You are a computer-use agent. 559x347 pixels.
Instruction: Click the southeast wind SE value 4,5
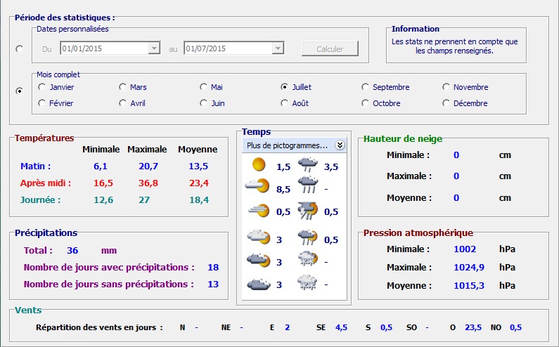(341, 327)
